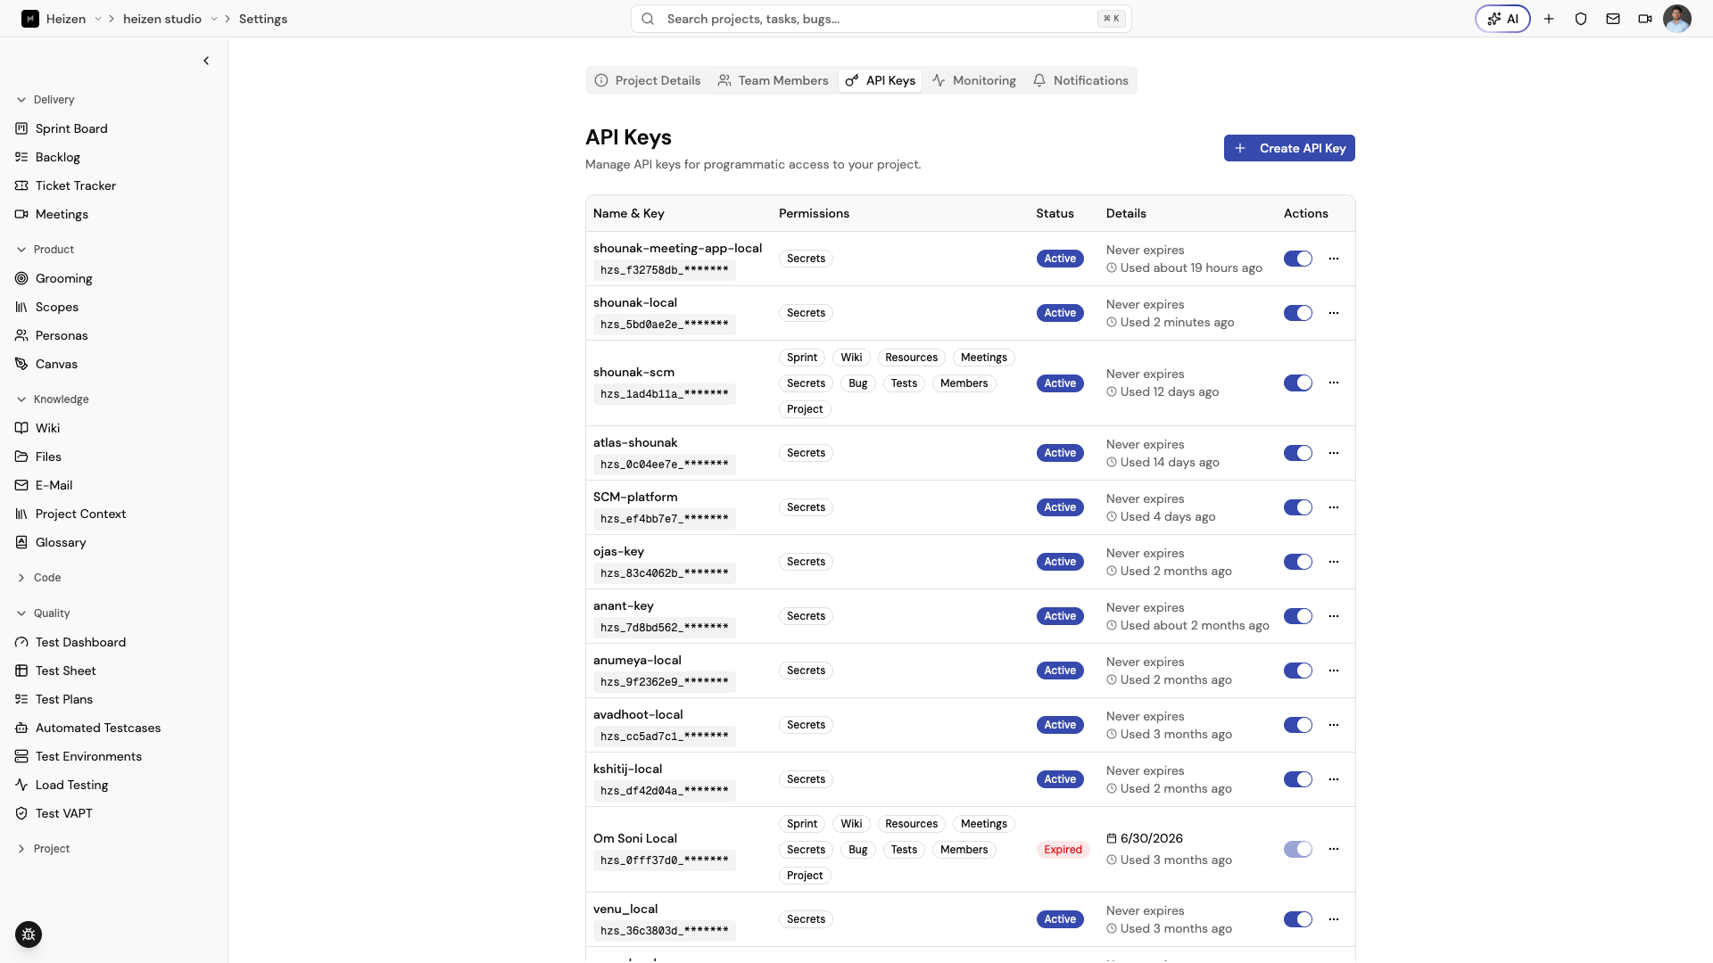This screenshot has width=1713, height=963.
Task: Collapse the sidebar with the arrow
Action: tap(206, 61)
